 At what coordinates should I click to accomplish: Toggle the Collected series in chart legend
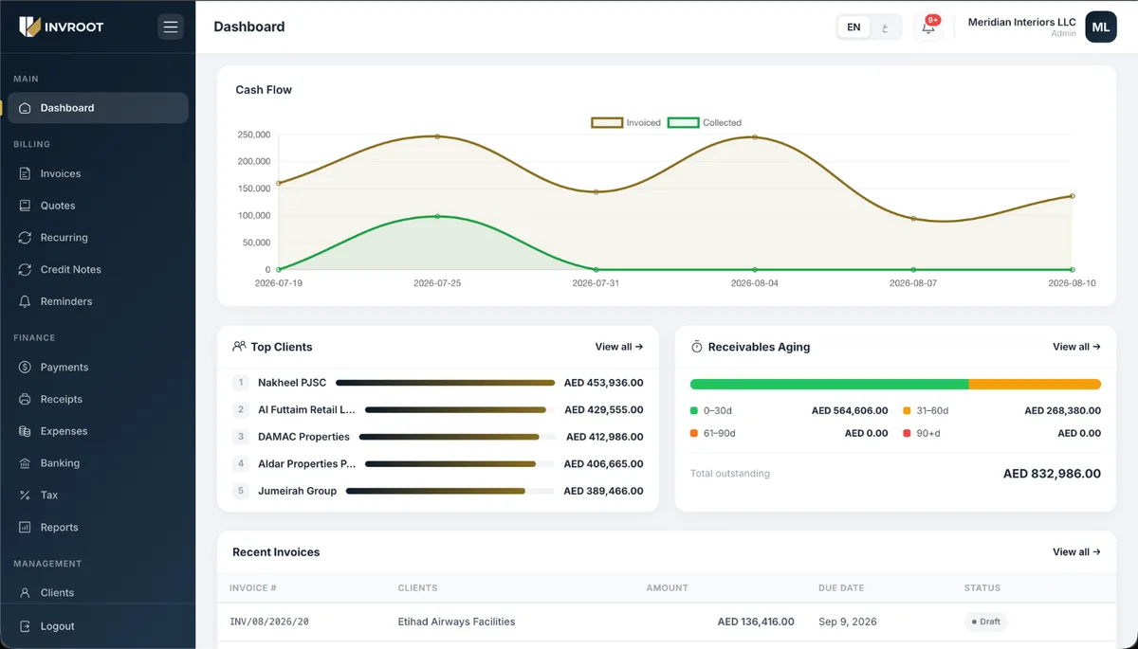705,122
